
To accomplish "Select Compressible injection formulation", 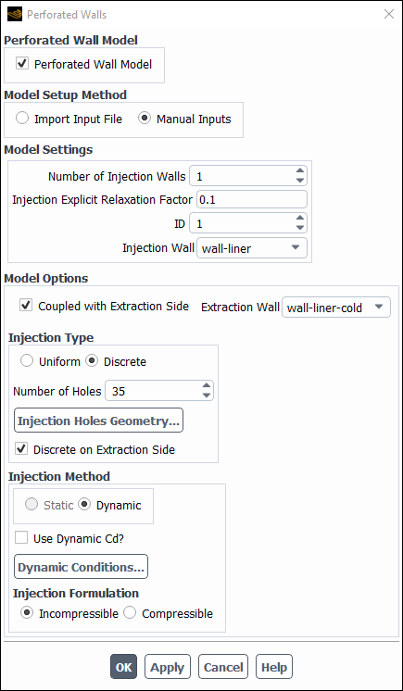I will click(x=130, y=613).
